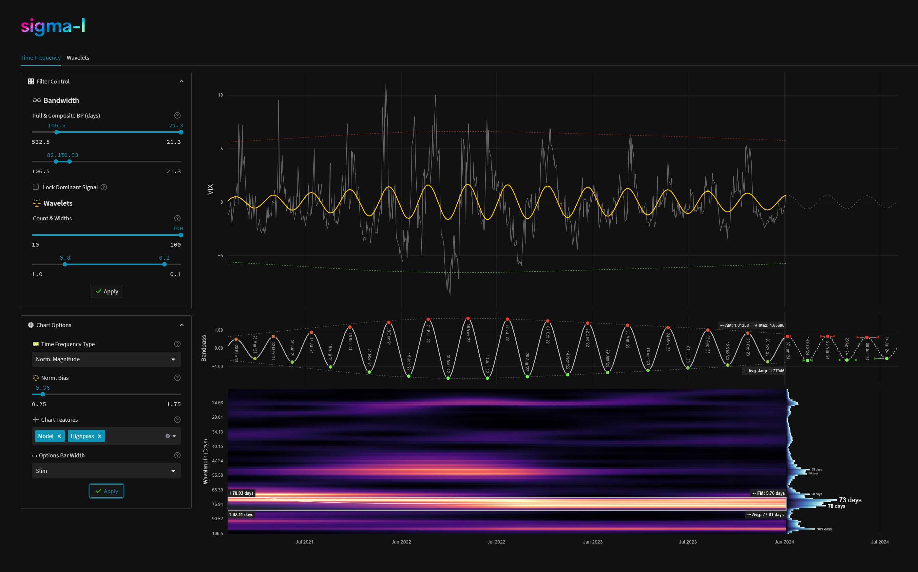918x572 pixels.
Task: Open the Time Frequency tab
Action: pyautogui.click(x=41, y=58)
